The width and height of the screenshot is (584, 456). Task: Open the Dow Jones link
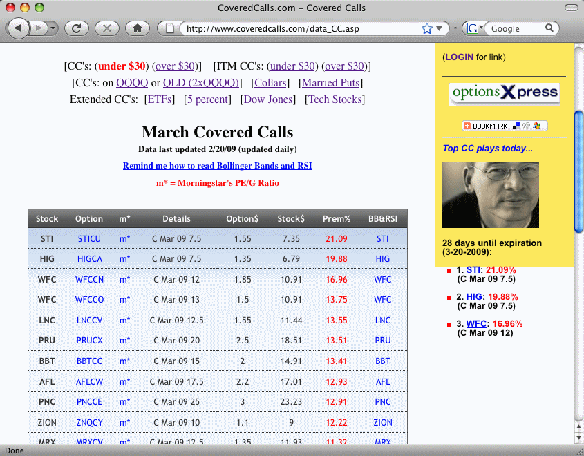coord(268,99)
